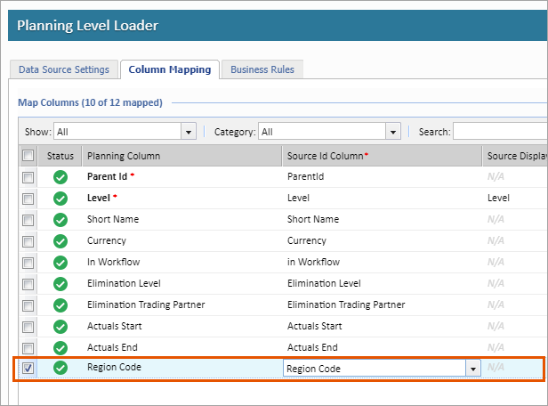Click the status checkmark in In Workflow row

point(60,263)
